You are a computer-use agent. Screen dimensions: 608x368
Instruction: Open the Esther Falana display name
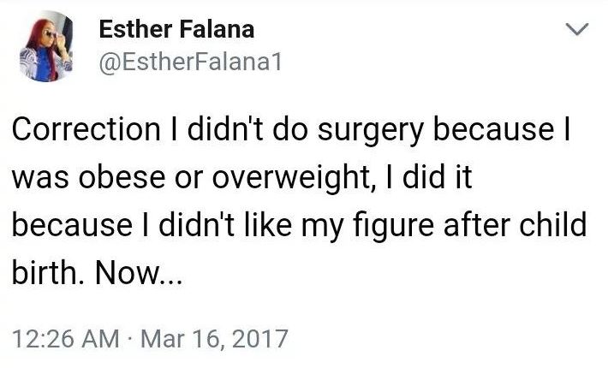tap(176, 30)
